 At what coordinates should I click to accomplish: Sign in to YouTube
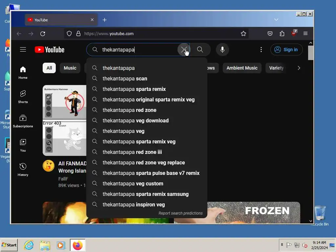coord(286,50)
